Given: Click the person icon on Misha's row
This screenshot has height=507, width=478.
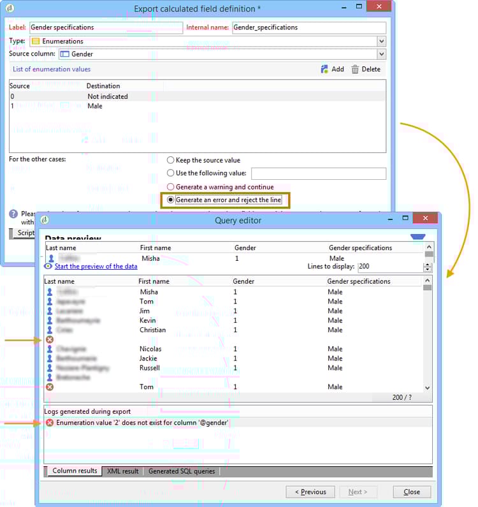Looking at the screenshot, I should [50, 291].
